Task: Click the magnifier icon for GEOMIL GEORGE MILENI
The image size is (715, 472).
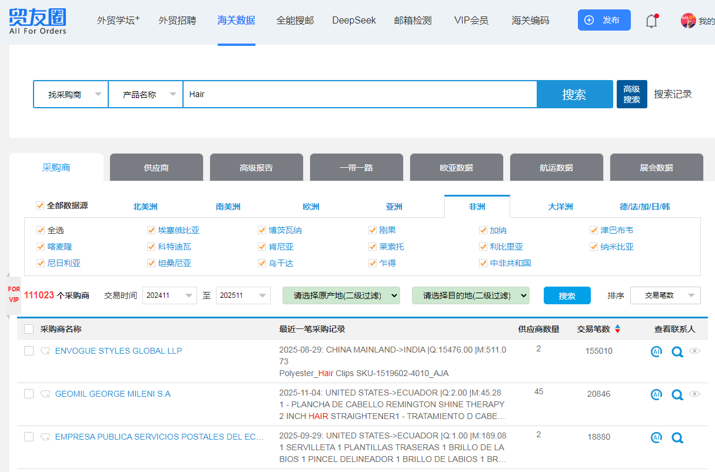Action: (677, 395)
